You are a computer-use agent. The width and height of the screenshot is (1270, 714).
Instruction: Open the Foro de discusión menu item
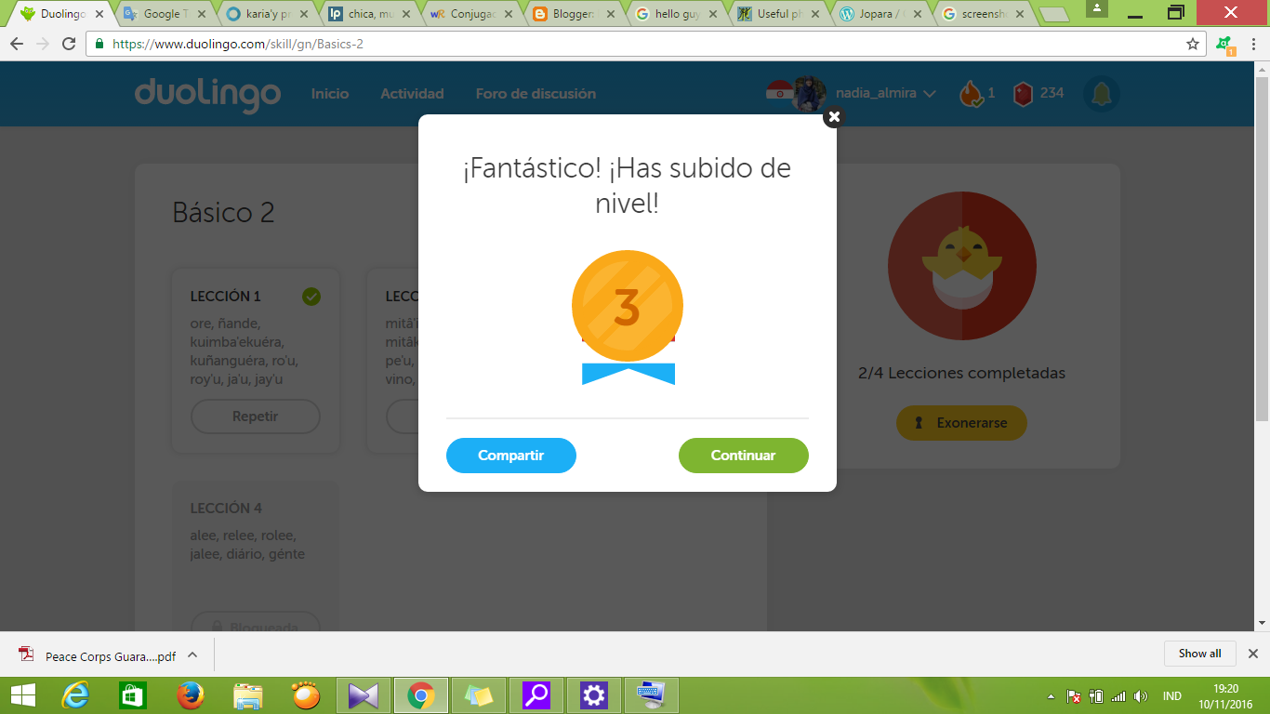[536, 94]
